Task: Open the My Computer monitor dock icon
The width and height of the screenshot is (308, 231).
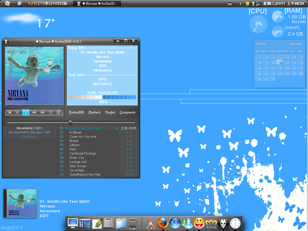Action: click(x=73, y=223)
